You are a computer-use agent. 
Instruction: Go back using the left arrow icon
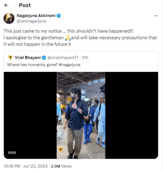(x=7, y=5)
